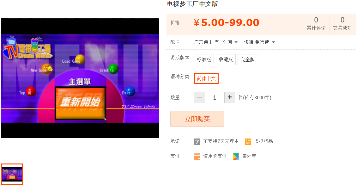The width and height of the screenshot is (357, 185).
Task: Click the yellow Load Game ball
Action: coord(80,59)
